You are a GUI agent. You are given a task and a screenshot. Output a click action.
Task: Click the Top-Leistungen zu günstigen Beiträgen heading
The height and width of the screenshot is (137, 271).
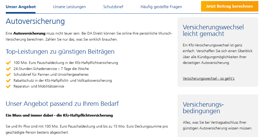pos(60,52)
